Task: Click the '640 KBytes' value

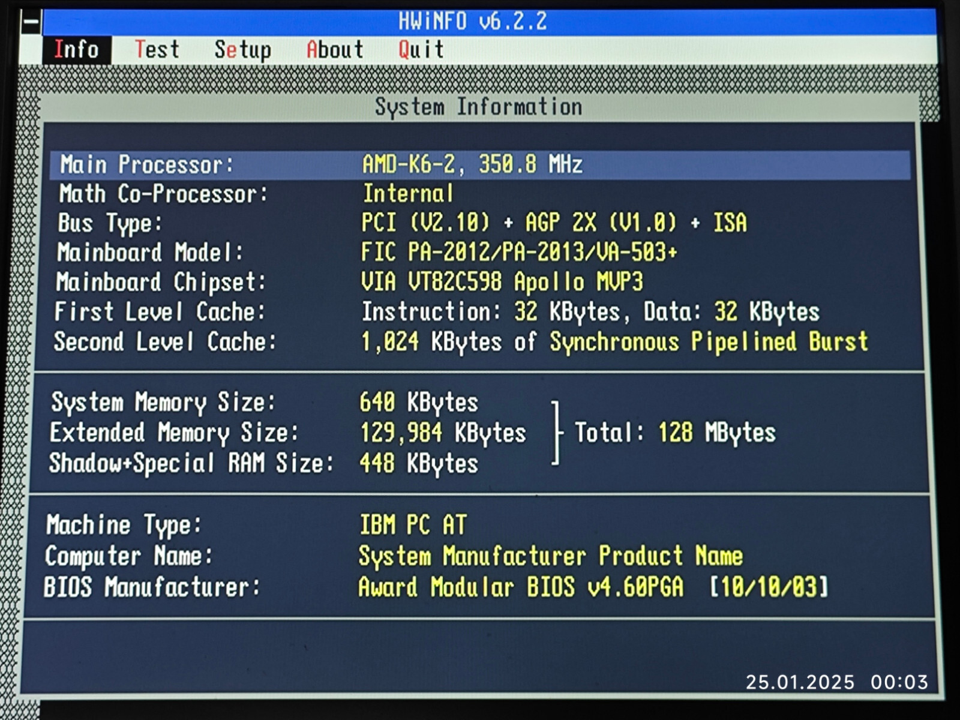Action: pos(419,403)
